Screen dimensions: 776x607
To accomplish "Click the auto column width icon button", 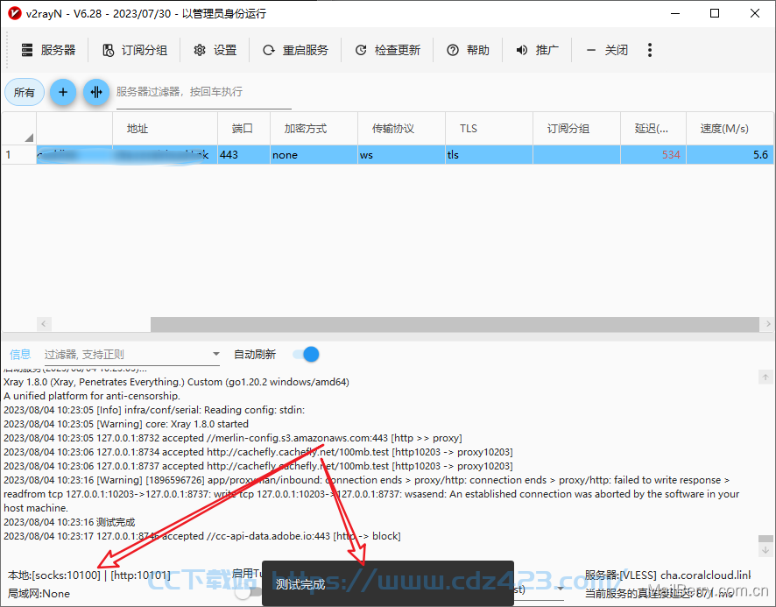I will click(96, 92).
